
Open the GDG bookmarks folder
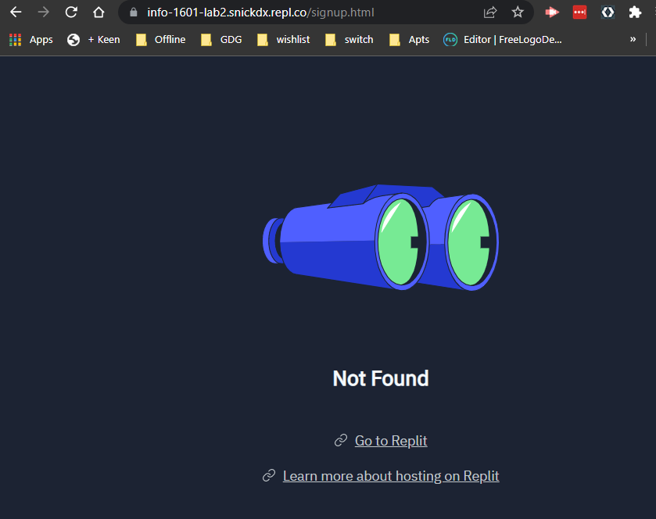coord(221,40)
